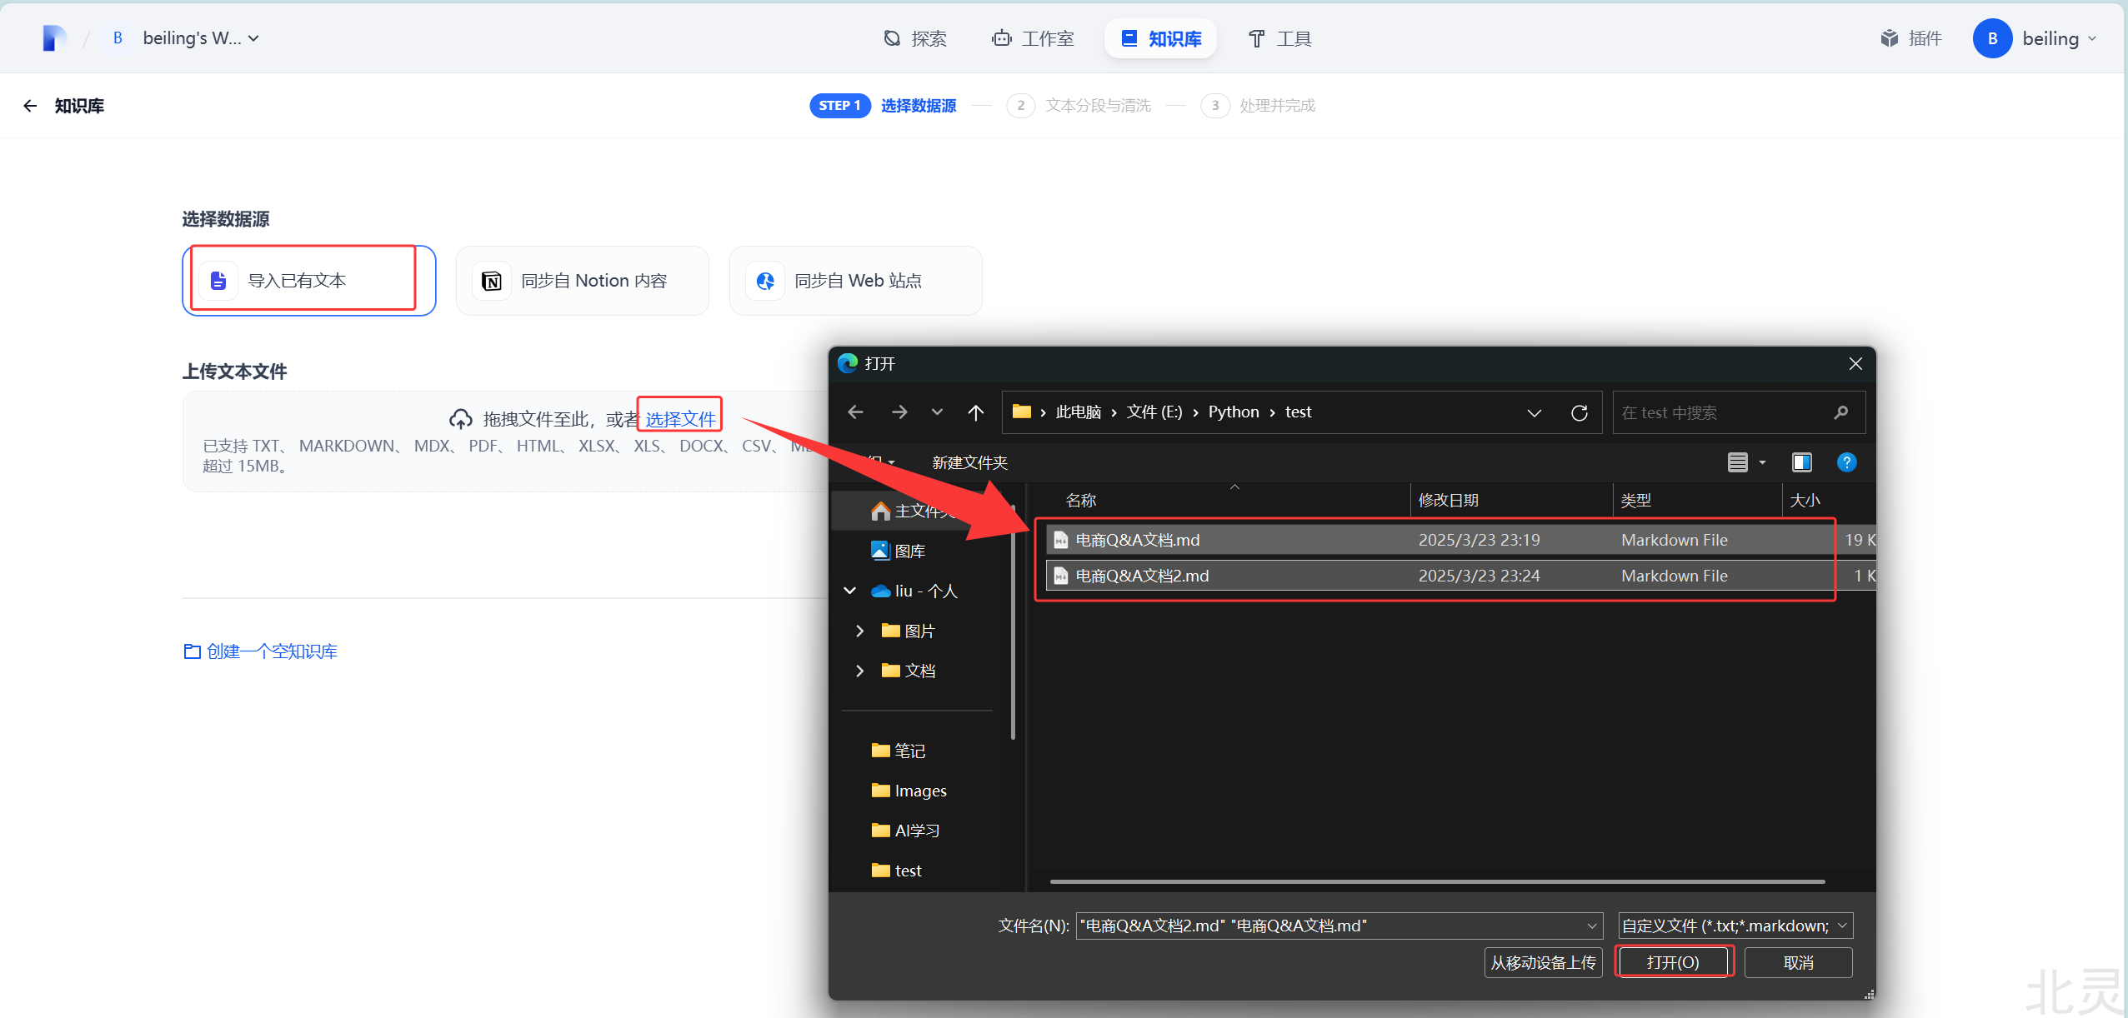Image resolution: width=2128 pixels, height=1018 pixels.
Task: Switch to the 探索 tab
Action: coord(915,38)
